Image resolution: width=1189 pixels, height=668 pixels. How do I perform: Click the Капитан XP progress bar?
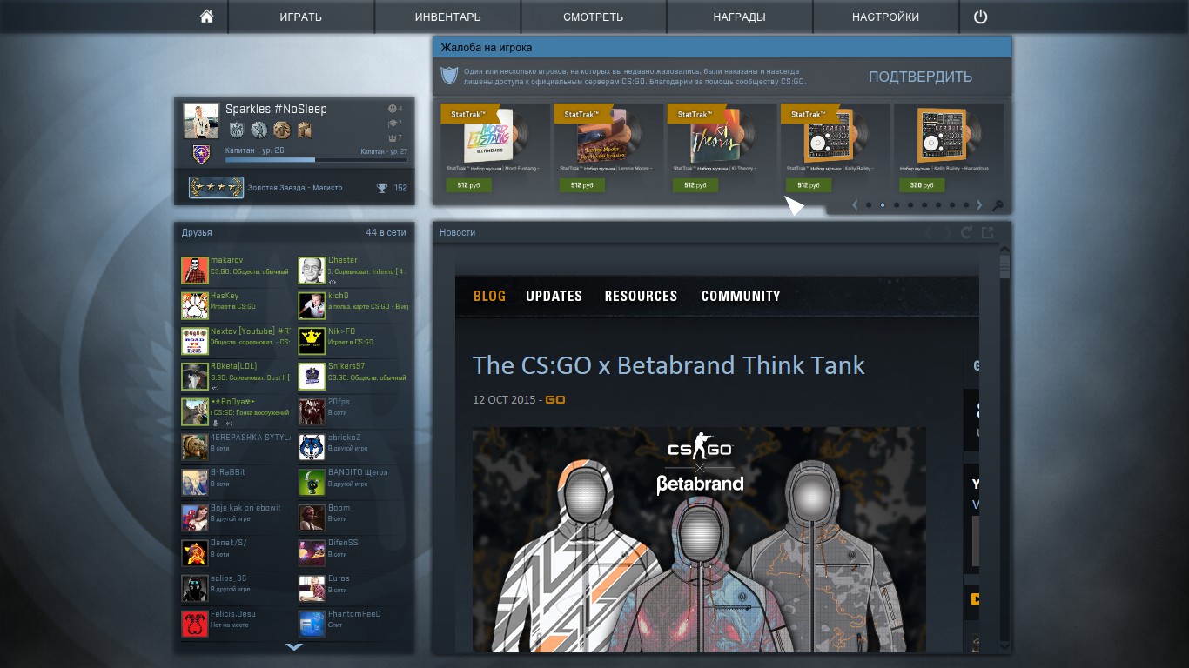pyautogui.click(x=316, y=160)
